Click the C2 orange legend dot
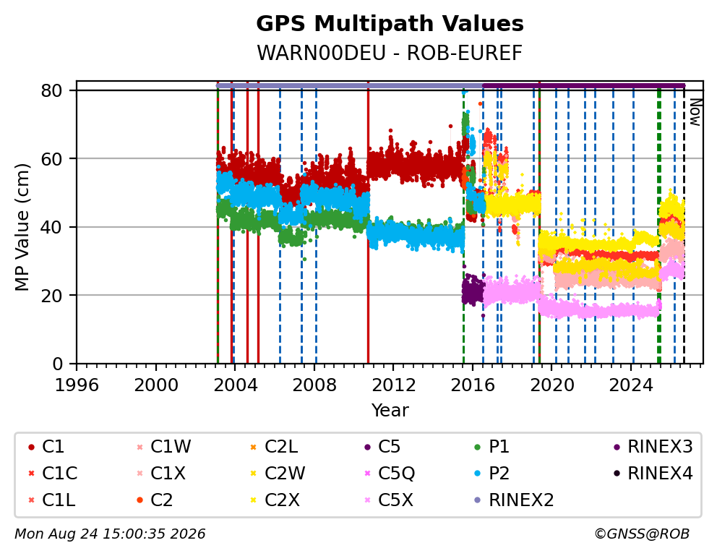The height and width of the screenshot is (556, 717). pos(140,500)
